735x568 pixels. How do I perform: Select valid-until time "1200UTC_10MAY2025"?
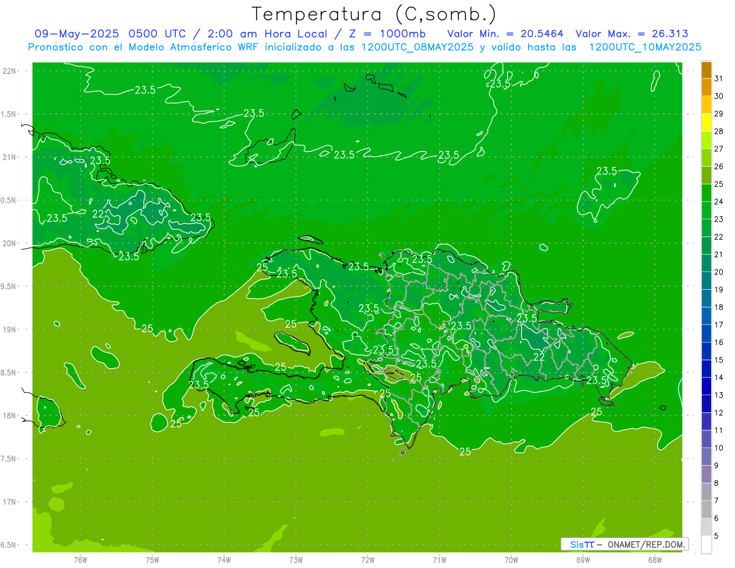tap(645, 47)
